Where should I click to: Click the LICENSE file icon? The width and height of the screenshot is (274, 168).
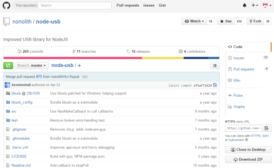pos(8,156)
